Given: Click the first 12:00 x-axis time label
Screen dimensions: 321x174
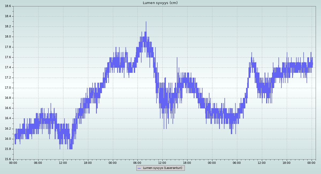Looking at the screenshot, I should 63,162.
